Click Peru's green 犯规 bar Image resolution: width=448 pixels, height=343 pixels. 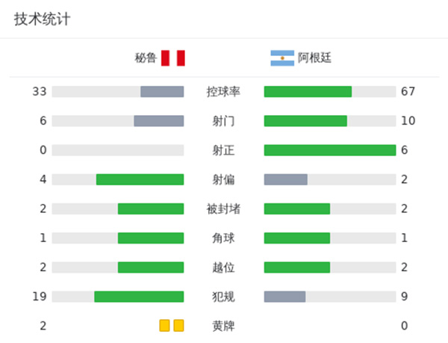[139, 297]
